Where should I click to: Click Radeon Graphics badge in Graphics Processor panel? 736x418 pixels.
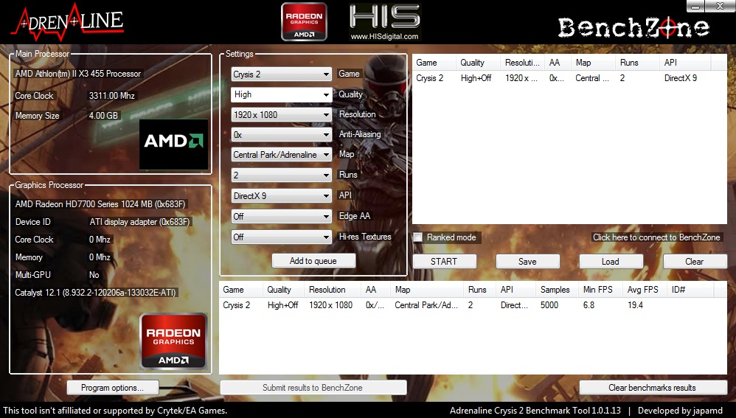(x=174, y=341)
